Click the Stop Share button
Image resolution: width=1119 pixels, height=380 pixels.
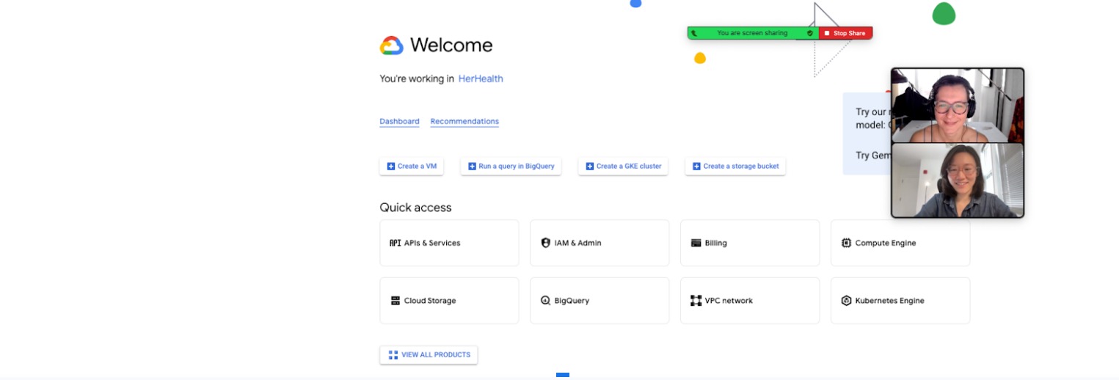[x=845, y=33]
